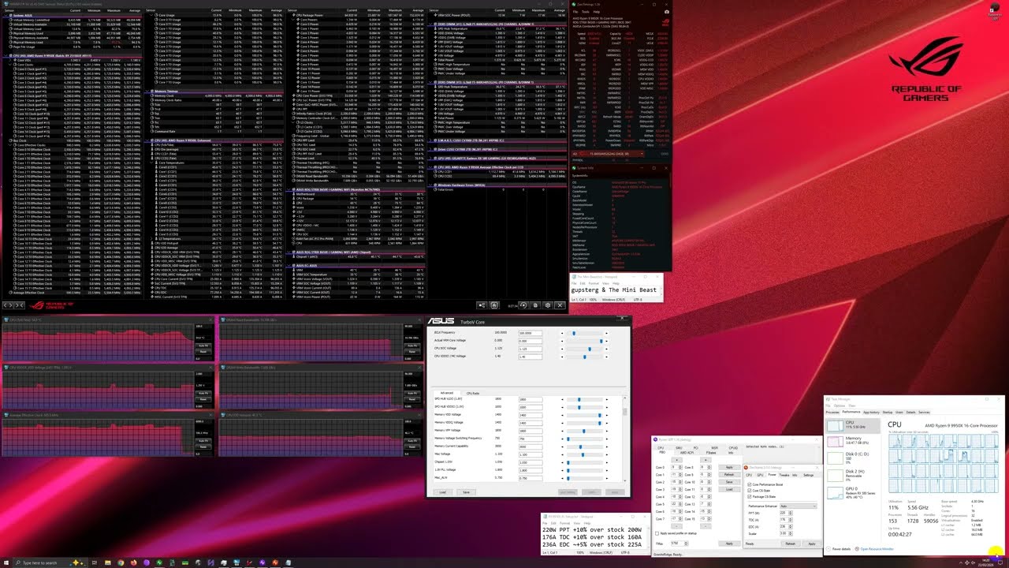Click the ZenTimings screenshot camera icon
This screenshot has width=1009, height=568.
667,11
